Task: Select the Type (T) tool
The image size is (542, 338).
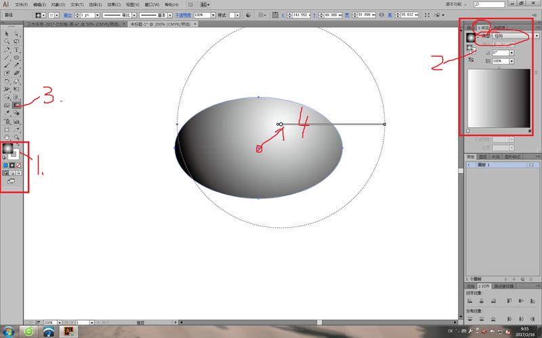Action: point(16,49)
